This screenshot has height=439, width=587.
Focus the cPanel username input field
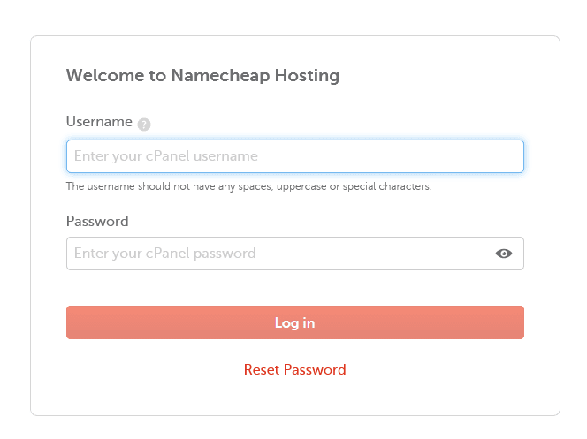pos(295,156)
